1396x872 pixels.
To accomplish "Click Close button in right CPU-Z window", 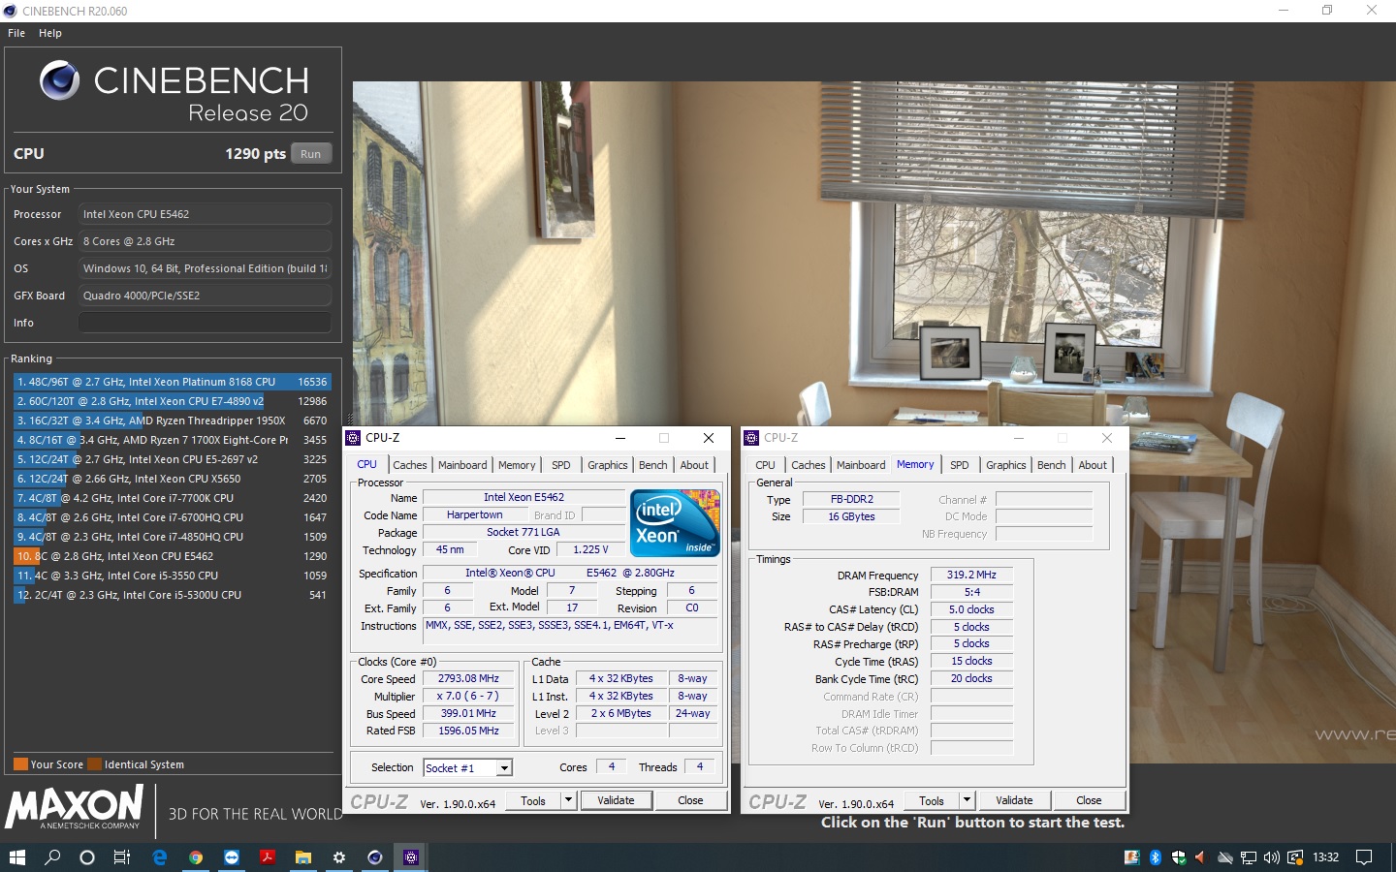I will coord(1089,800).
